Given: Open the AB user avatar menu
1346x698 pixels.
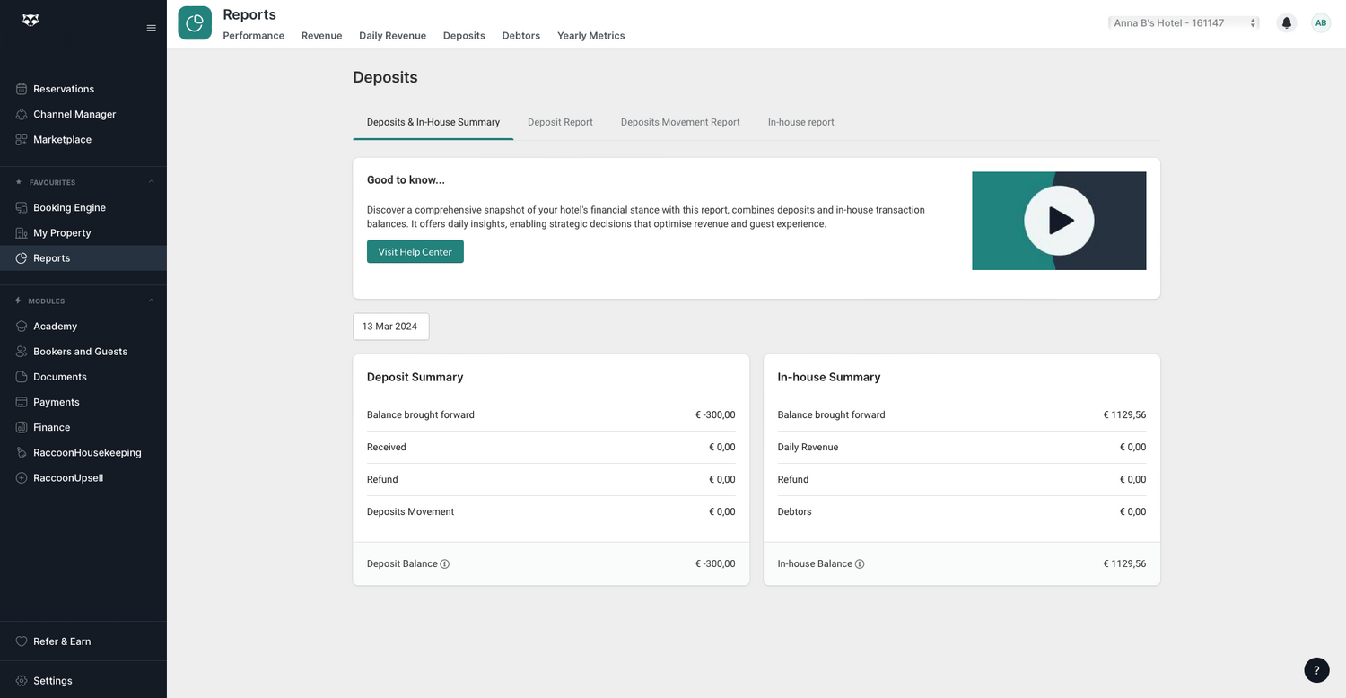Looking at the screenshot, I should tap(1320, 23).
